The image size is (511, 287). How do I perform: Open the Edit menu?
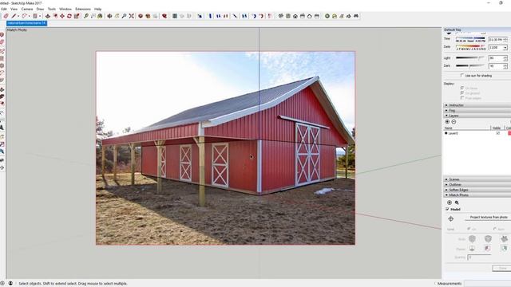coord(4,9)
